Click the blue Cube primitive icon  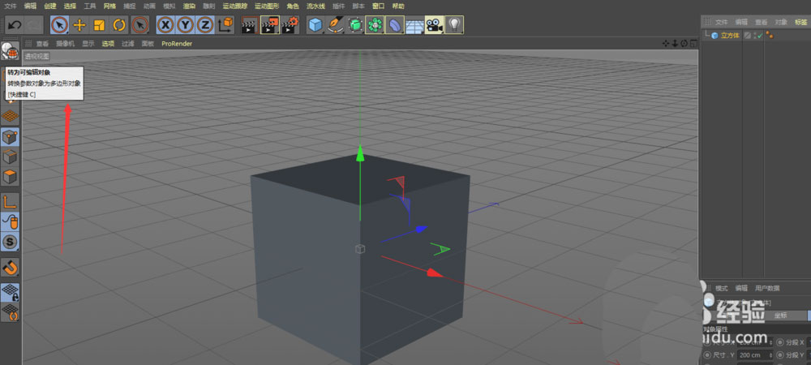click(x=315, y=25)
